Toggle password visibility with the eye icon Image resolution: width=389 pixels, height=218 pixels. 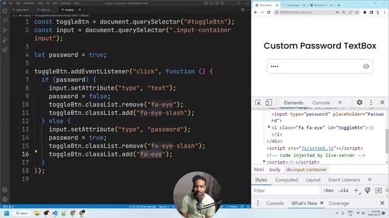click(366, 66)
